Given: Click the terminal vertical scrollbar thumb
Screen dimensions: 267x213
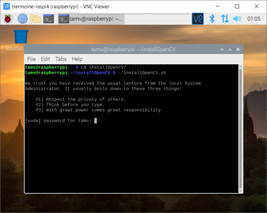Looking at the screenshot, I should tap(241, 129).
